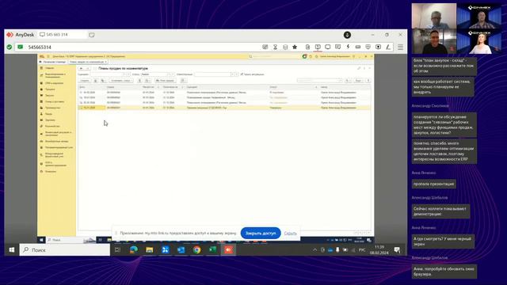Click the hourglass icon in AnyDesk toolbar
The image size is (507, 285).
(275, 47)
